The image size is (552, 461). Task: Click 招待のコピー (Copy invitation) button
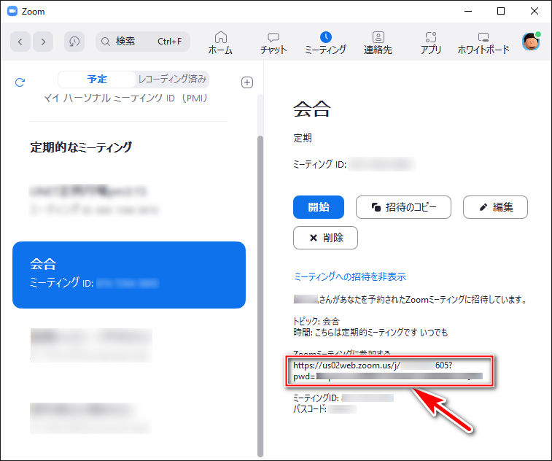403,207
